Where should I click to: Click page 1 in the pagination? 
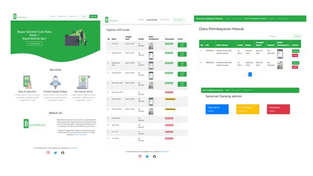[x=250, y=74]
